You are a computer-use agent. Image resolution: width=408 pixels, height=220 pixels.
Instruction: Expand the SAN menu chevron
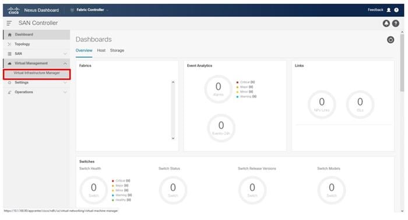(x=65, y=54)
